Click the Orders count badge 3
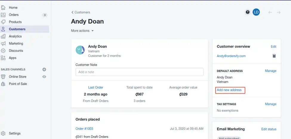The width and height of the screenshot is (291, 139). pyautogui.click(x=44, y=15)
